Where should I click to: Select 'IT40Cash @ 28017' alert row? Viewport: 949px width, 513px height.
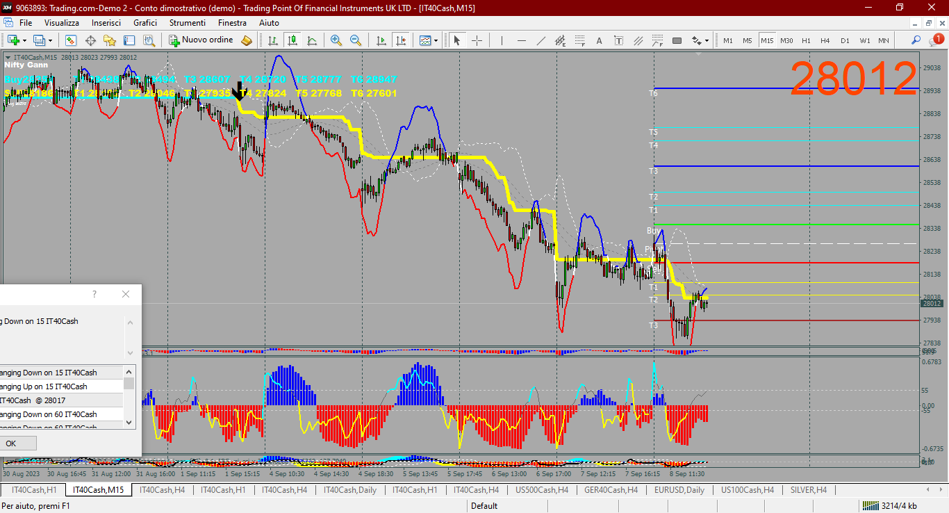pyautogui.click(x=61, y=400)
